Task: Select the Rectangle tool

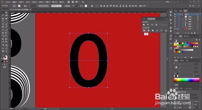Action: [3, 24]
